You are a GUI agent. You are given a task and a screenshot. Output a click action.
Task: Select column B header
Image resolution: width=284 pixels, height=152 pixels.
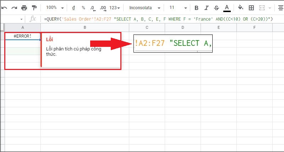(x=85, y=28)
